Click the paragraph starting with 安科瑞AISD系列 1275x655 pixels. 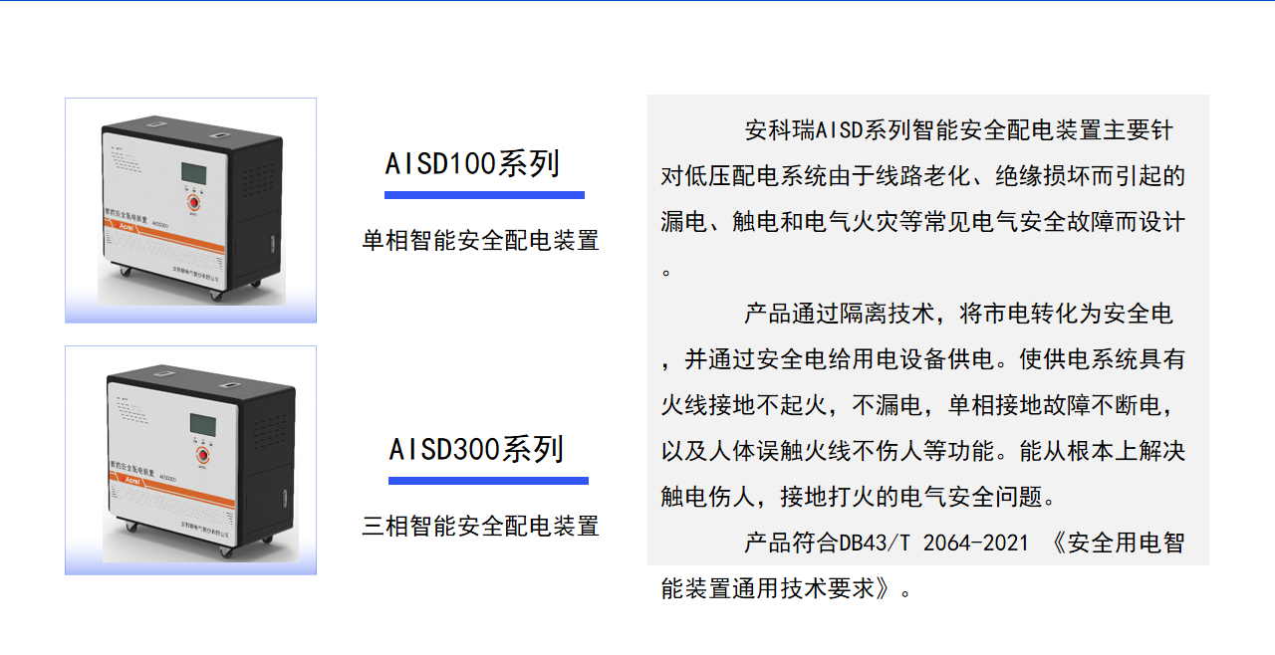pos(923,199)
